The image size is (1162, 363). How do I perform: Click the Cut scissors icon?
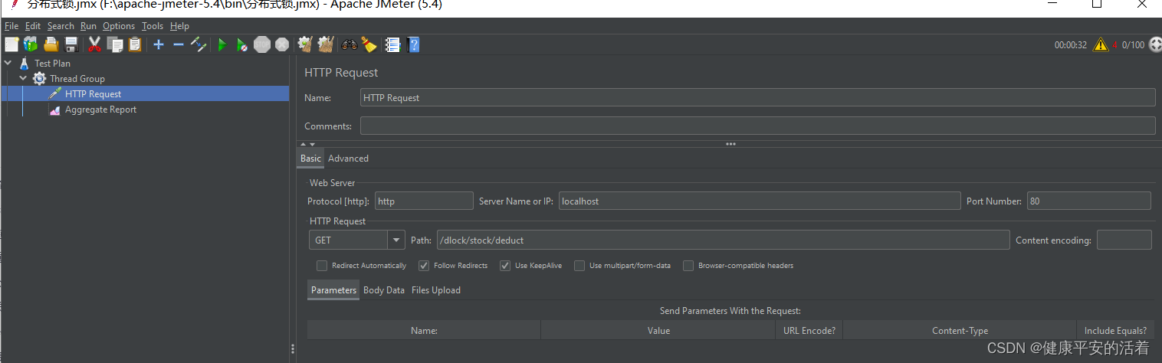(x=95, y=44)
